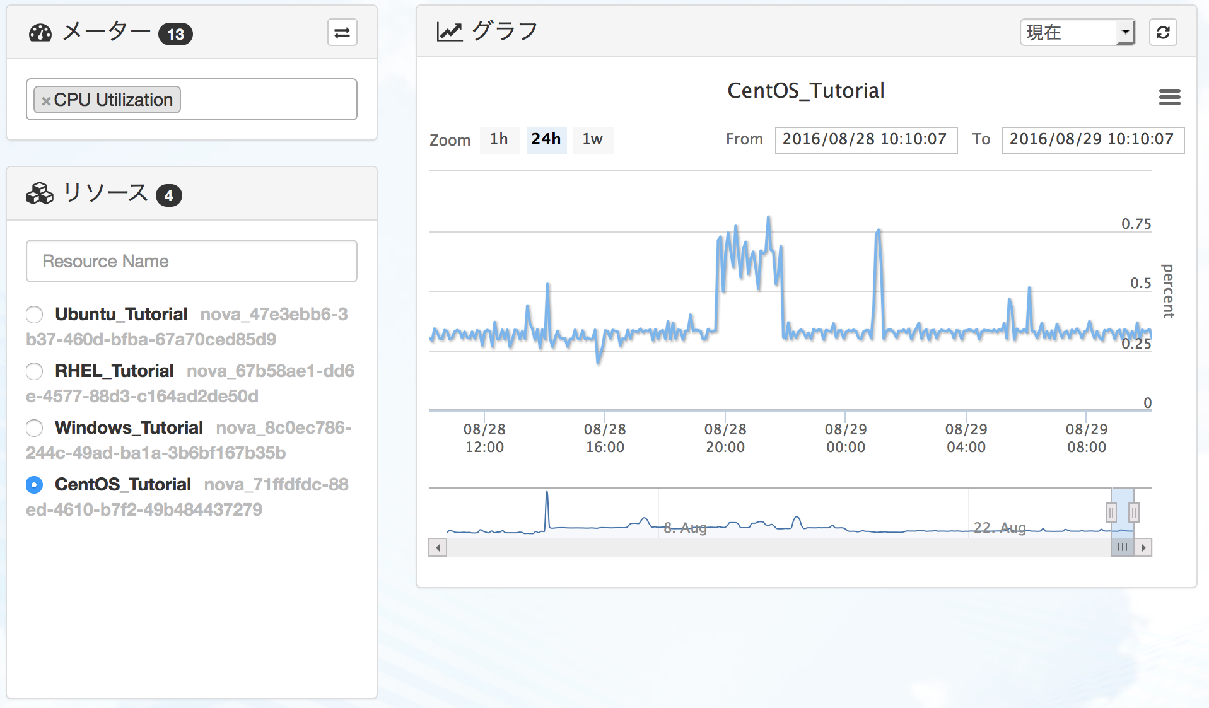Click the meter swap arrows icon button
Screen dimensions: 1209x708
point(342,33)
